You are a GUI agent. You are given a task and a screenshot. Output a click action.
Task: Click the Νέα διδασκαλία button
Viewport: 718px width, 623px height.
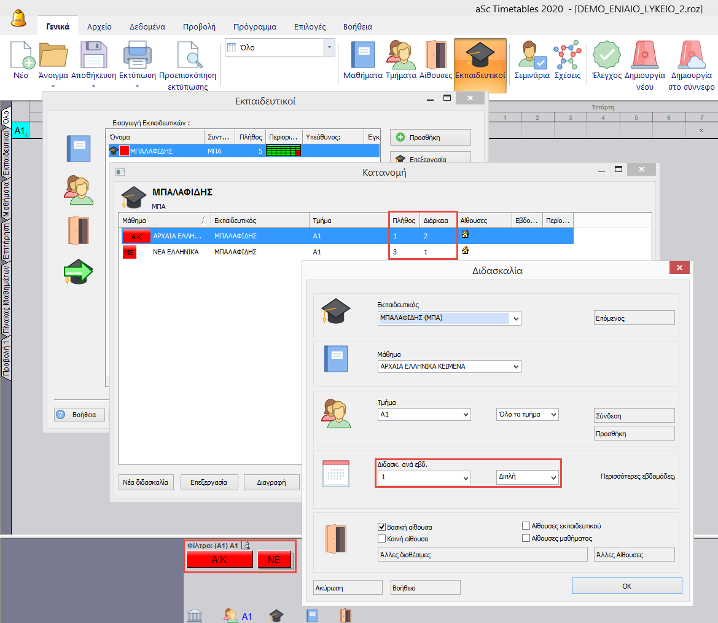[x=146, y=482]
